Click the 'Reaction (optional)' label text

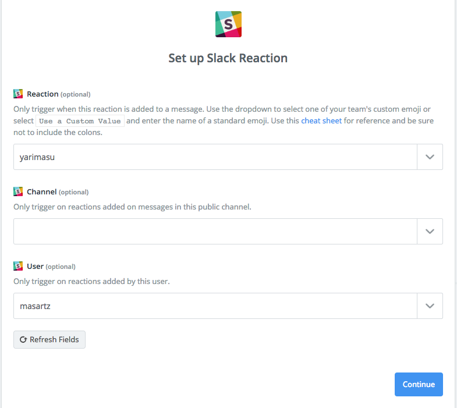pyautogui.click(x=59, y=94)
